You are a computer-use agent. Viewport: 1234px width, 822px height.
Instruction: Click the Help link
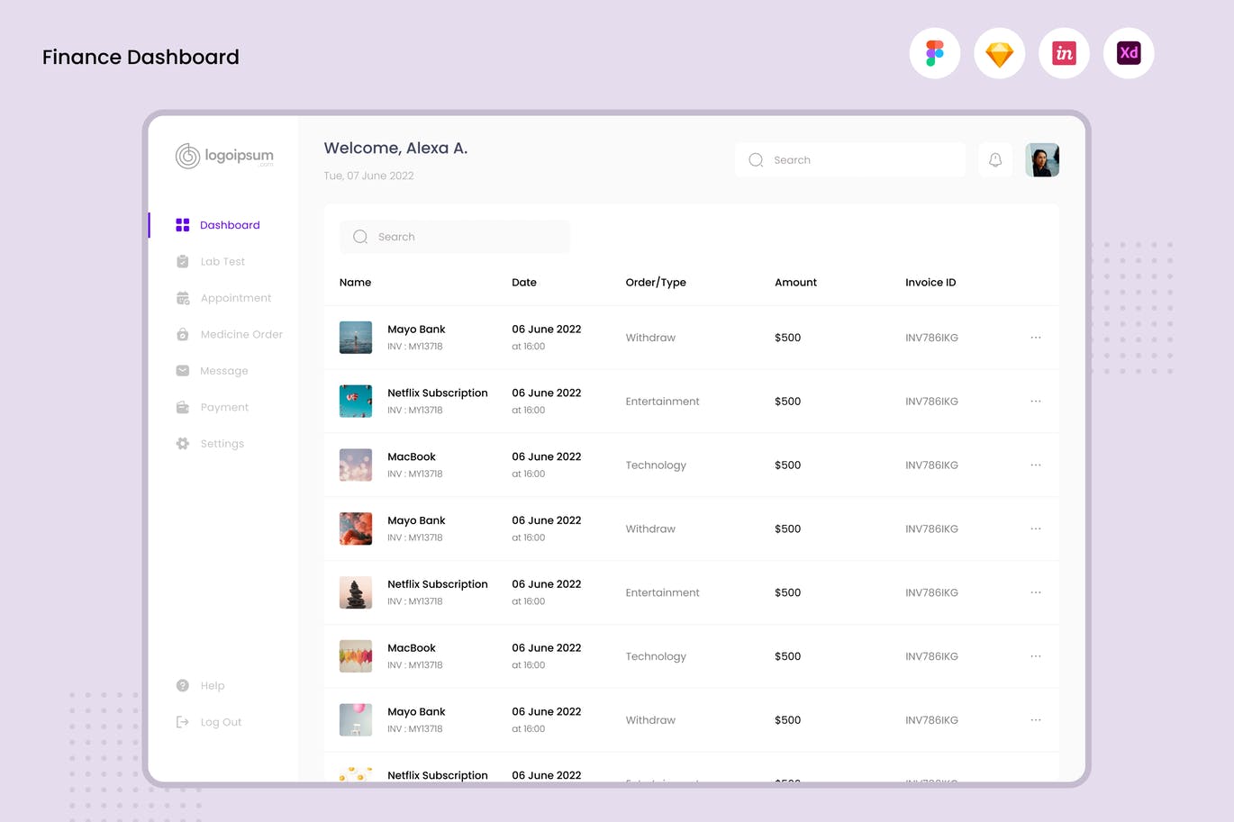pyautogui.click(x=213, y=685)
